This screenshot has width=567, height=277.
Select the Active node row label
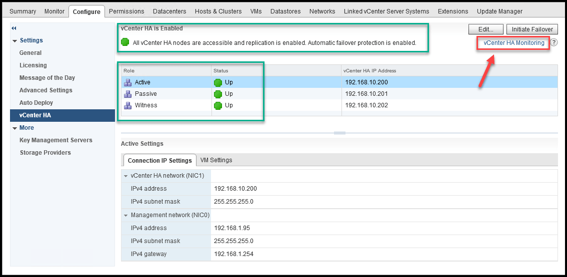pyautogui.click(x=142, y=82)
